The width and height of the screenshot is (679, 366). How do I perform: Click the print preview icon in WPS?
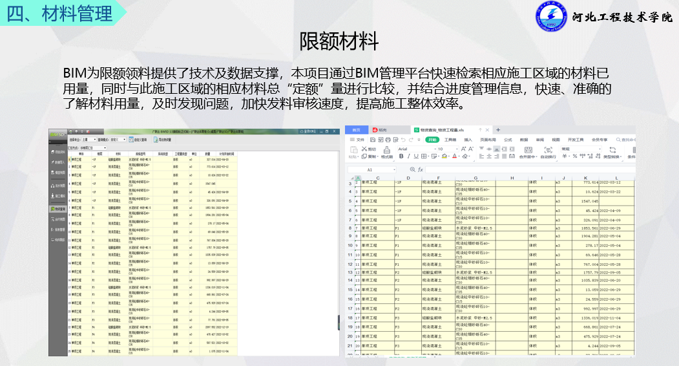tap(396, 140)
